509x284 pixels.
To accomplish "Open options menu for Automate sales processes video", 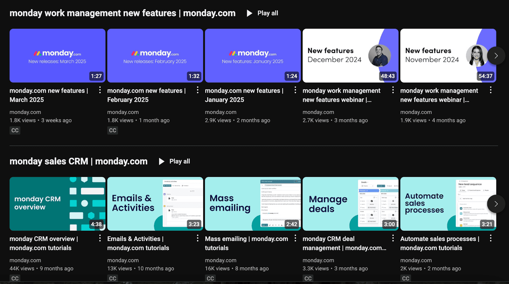I will tap(491, 238).
